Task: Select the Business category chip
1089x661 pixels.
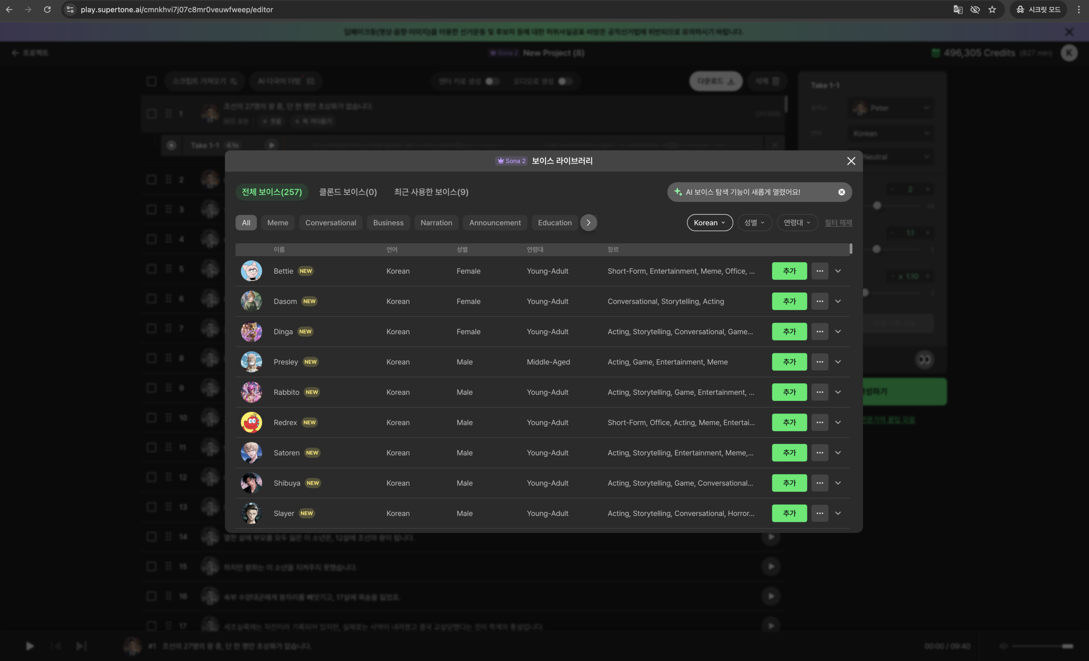Action: pos(388,223)
